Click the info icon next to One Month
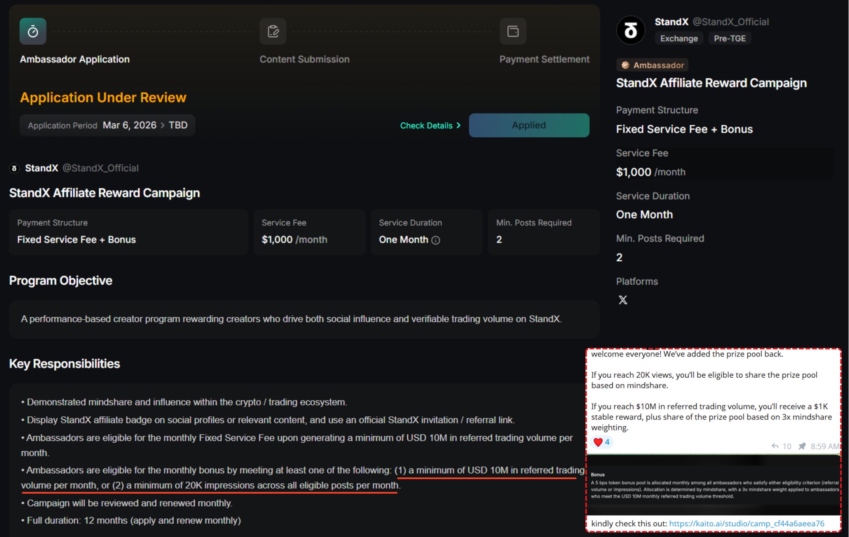 click(436, 240)
